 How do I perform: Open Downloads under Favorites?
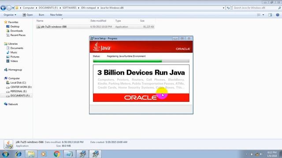16,31
